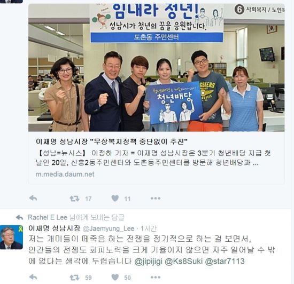Open the @Jaemyung_Lee handle

click(109, 228)
